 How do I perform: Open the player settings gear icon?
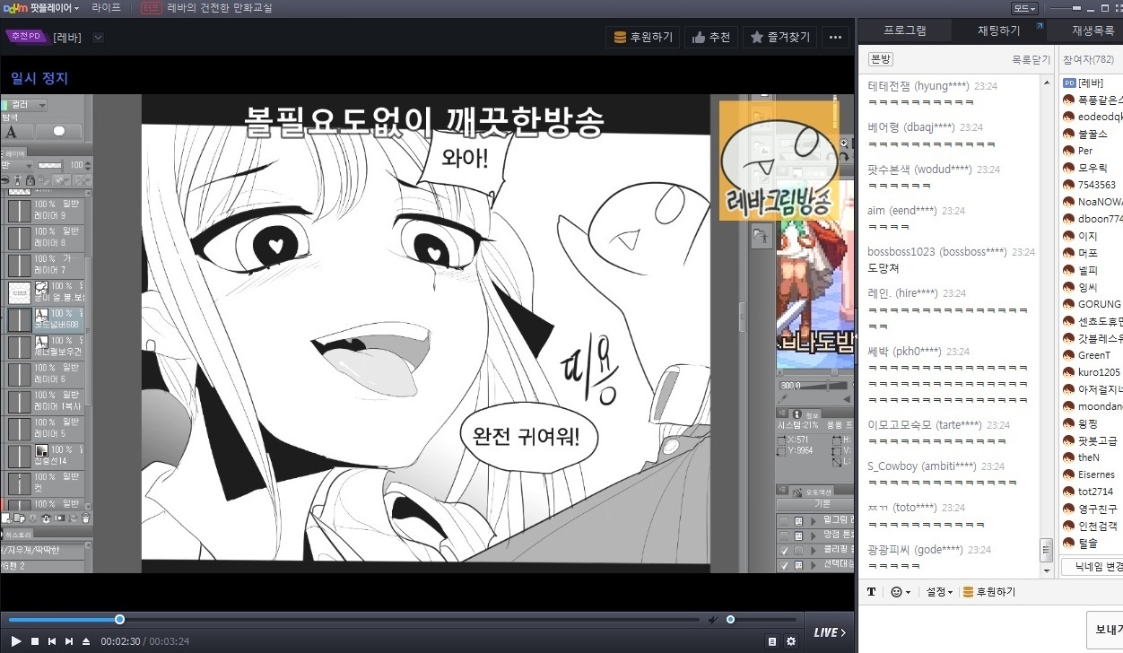click(790, 641)
